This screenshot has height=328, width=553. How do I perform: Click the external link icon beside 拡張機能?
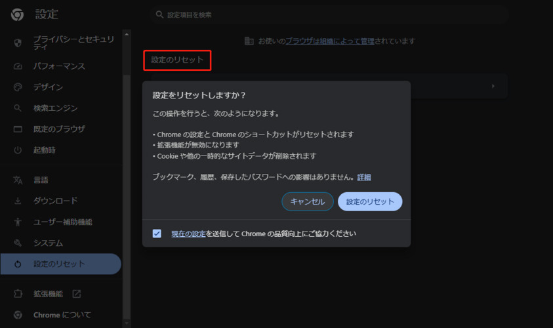click(77, 294)
